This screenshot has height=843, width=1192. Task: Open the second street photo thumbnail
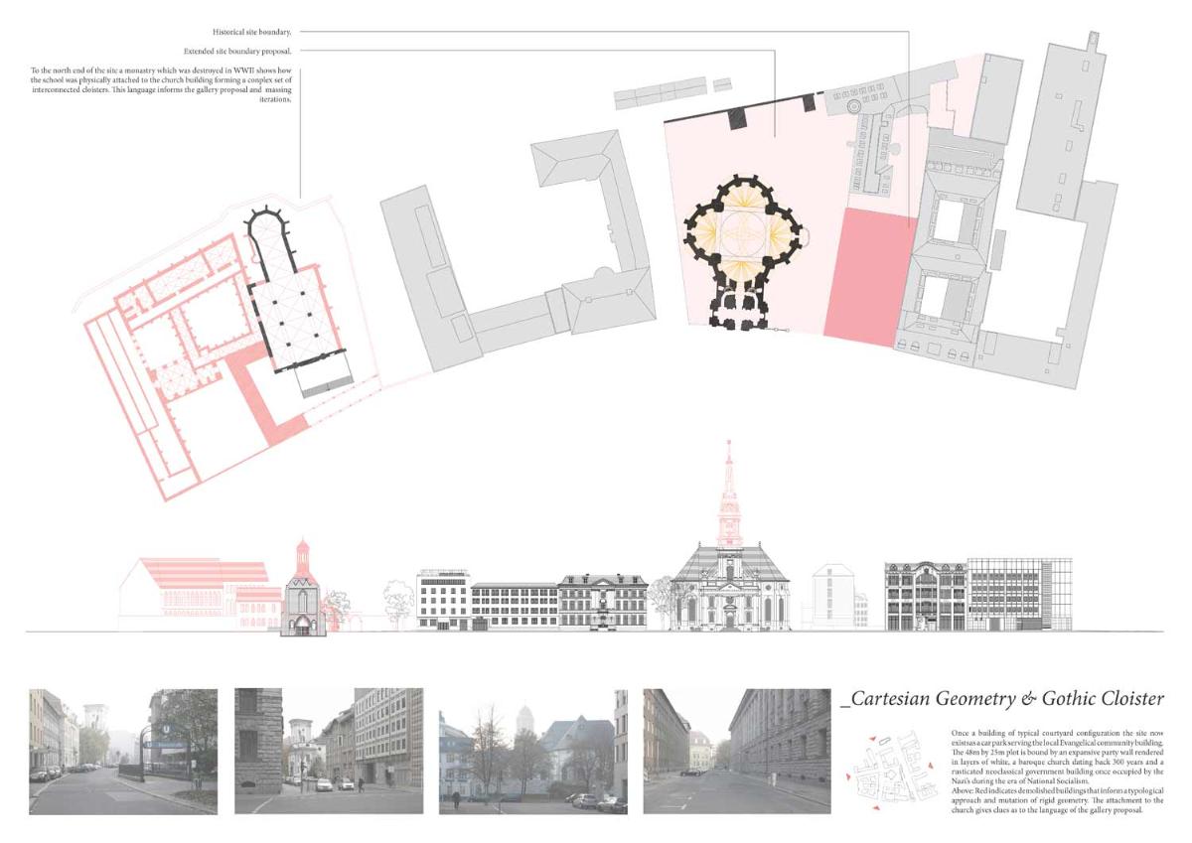click(329, 751)
